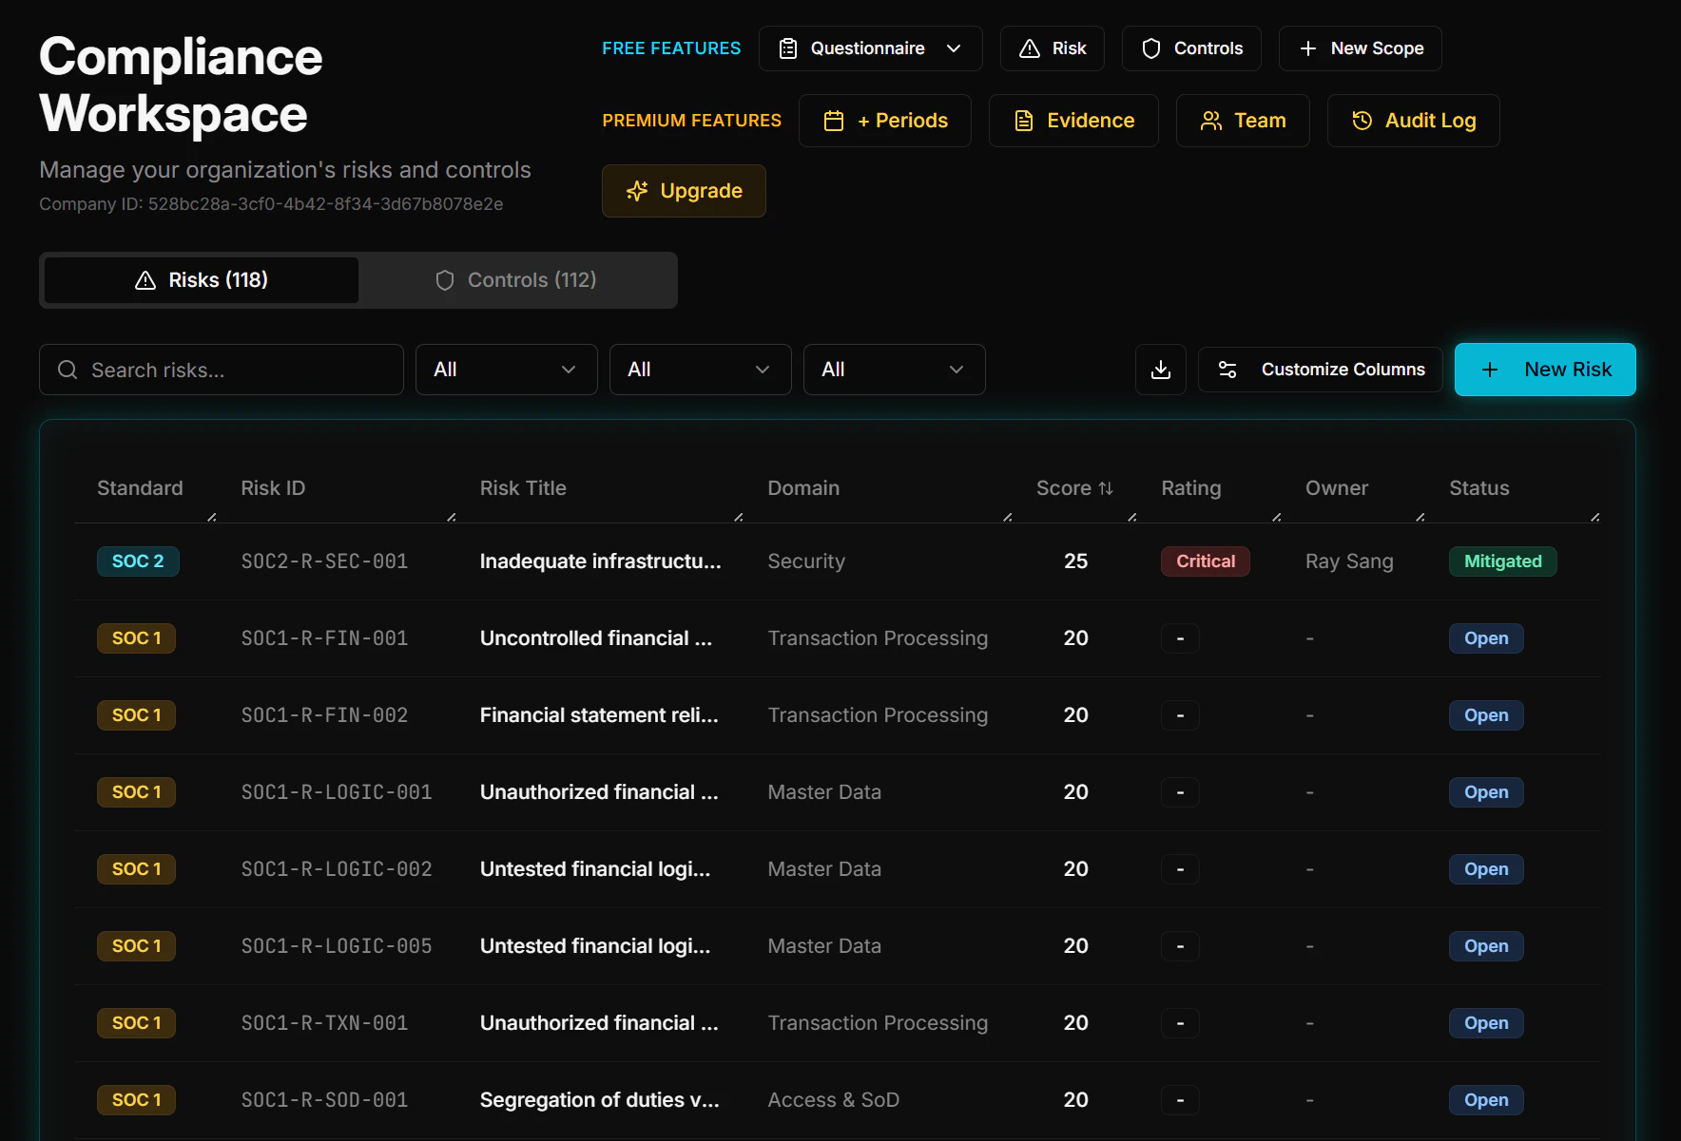1681x1141 pixels.
Task: Open the Questionnaire dropdown
Action: click(x=870, y=48)
